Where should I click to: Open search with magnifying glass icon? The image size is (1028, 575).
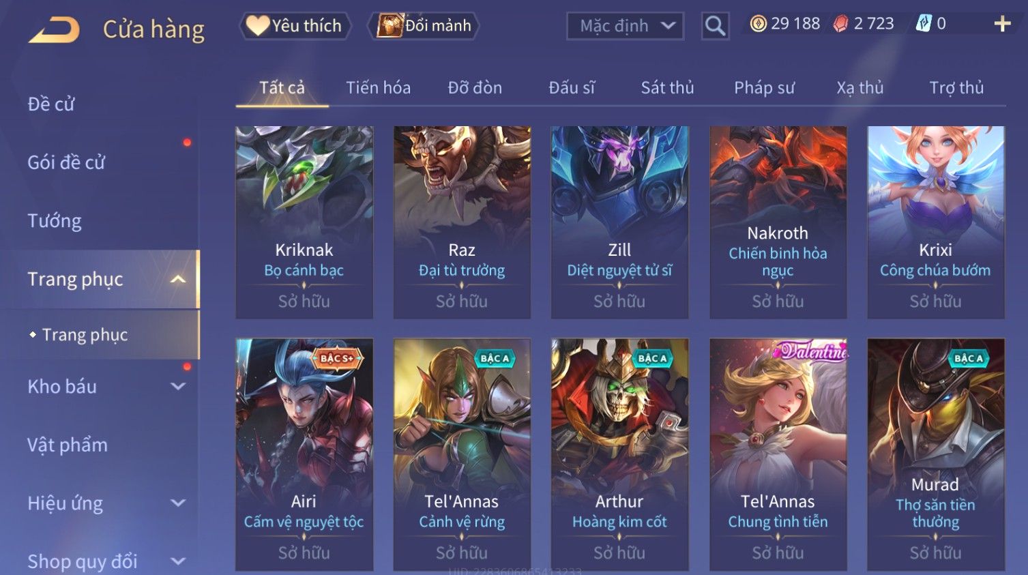715,26
